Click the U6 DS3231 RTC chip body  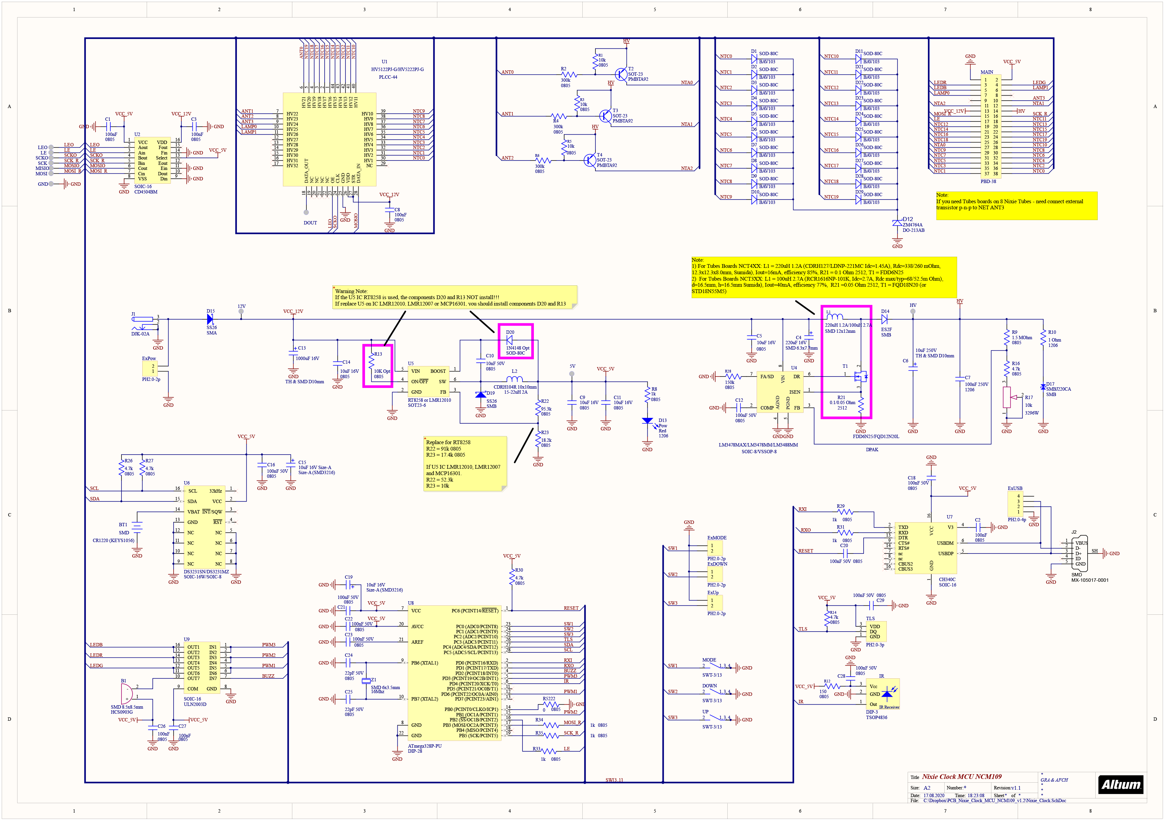[205, 527]
